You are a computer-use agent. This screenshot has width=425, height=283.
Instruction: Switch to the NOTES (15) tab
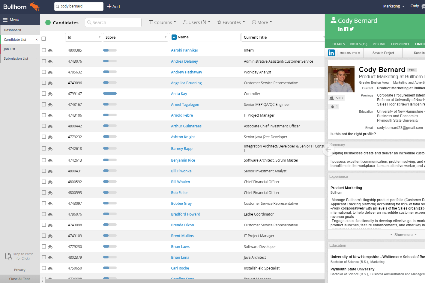pyautogui.click(x=358, y=44)
